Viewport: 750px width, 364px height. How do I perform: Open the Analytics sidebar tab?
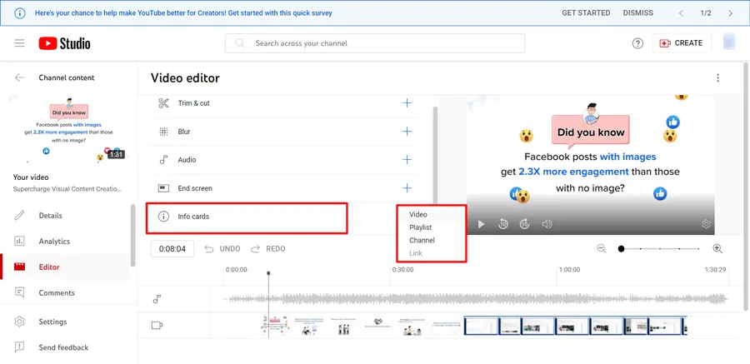55,242
